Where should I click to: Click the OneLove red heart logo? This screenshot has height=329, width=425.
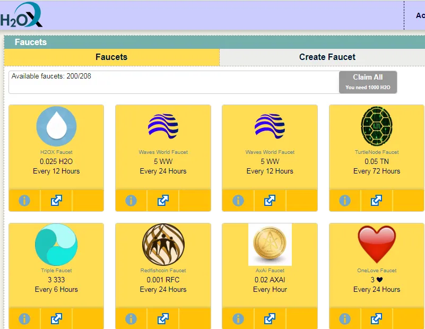coord(377,245)
